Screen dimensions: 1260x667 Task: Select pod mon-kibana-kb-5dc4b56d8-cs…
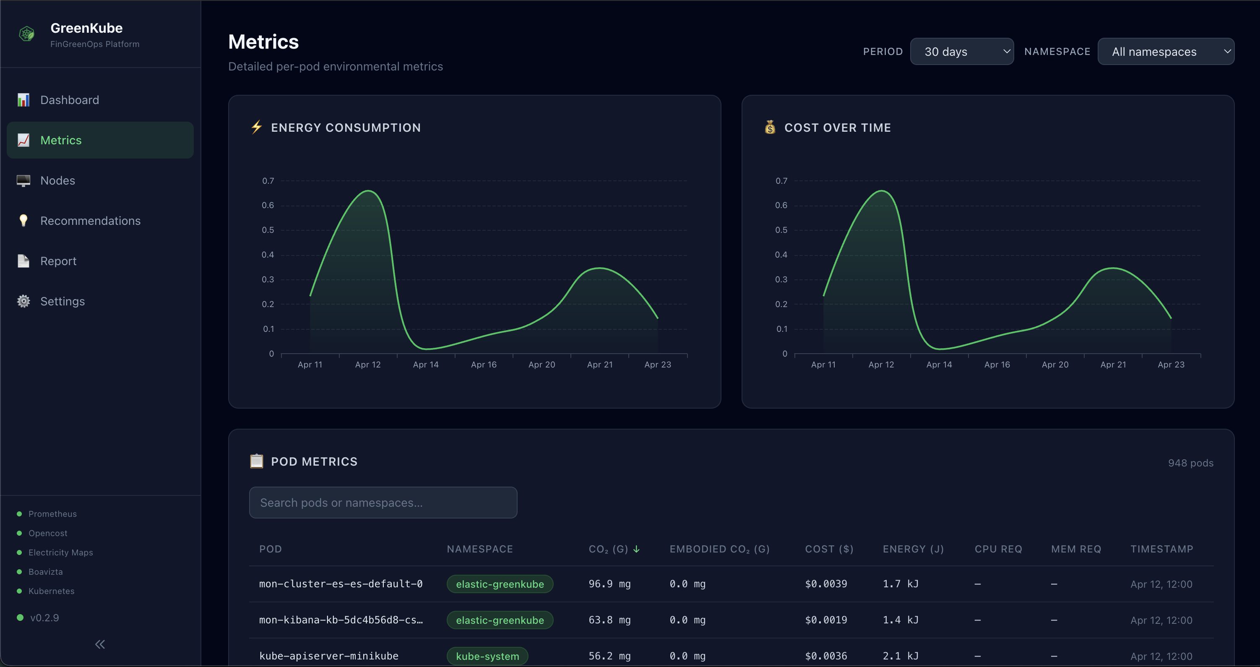tap(341, 620)
